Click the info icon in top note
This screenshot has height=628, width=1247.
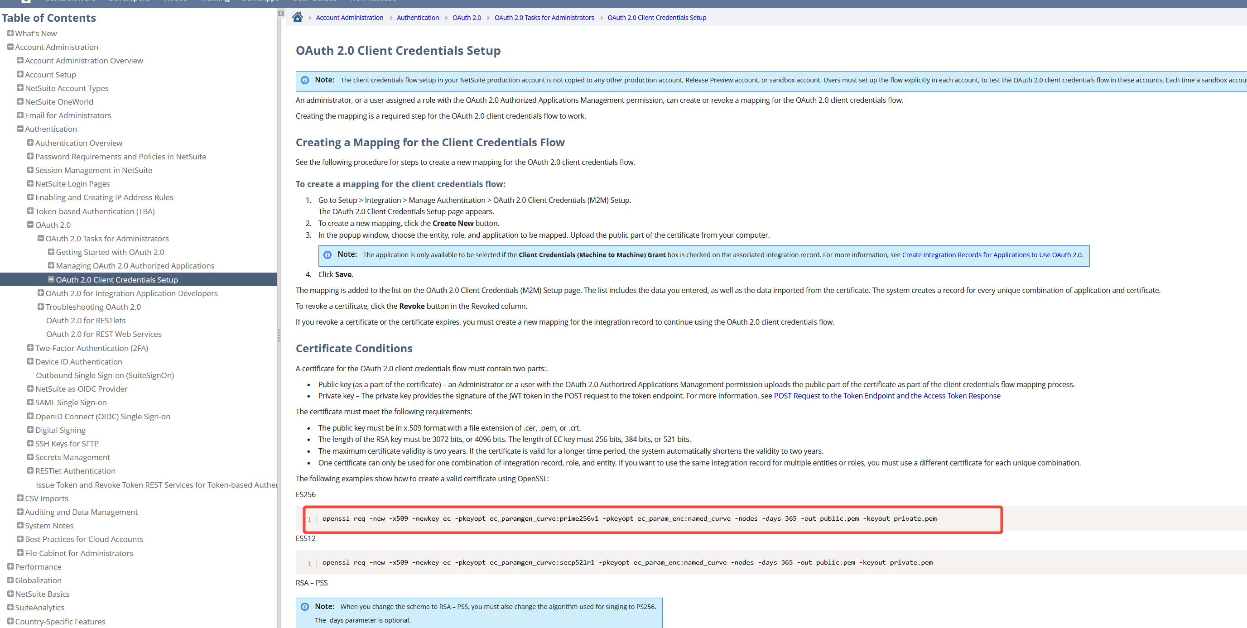[304, 80]
